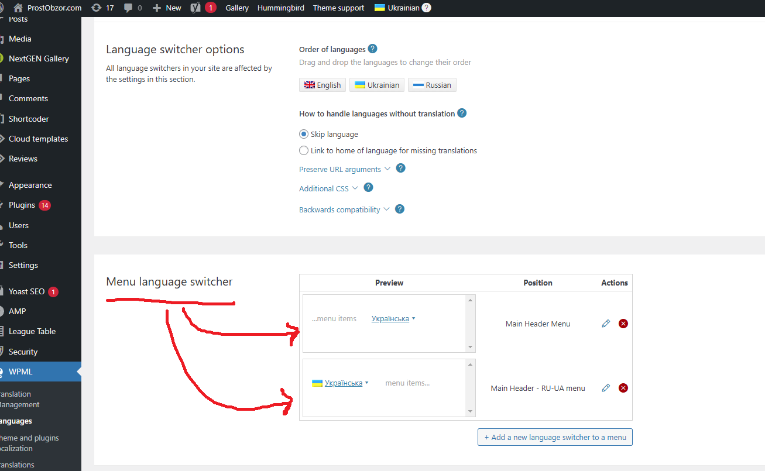
Task: Edit the Main Header - RU-UA menu switcher
Action: click(606, 388)
